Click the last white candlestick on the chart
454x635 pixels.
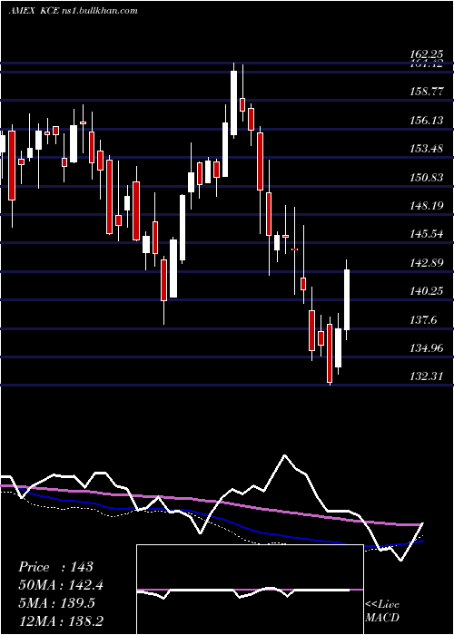coord(347,299)
